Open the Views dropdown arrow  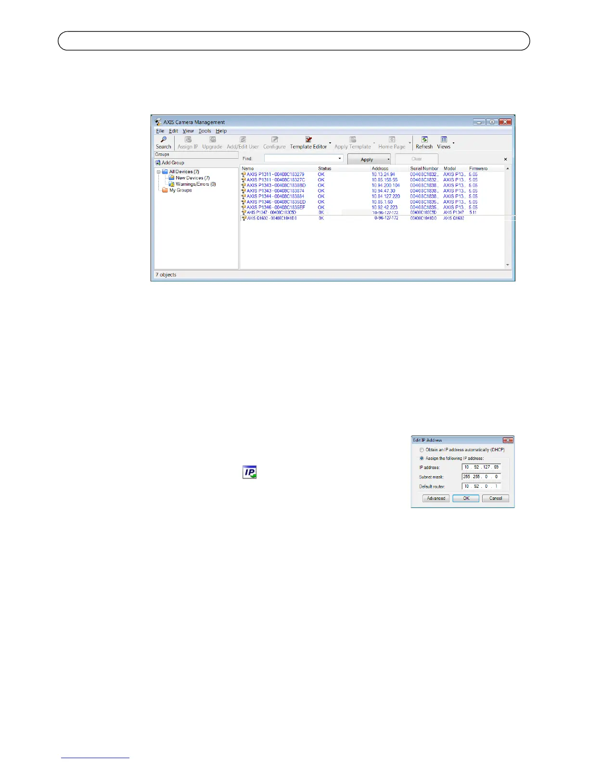tap(453, 143)
